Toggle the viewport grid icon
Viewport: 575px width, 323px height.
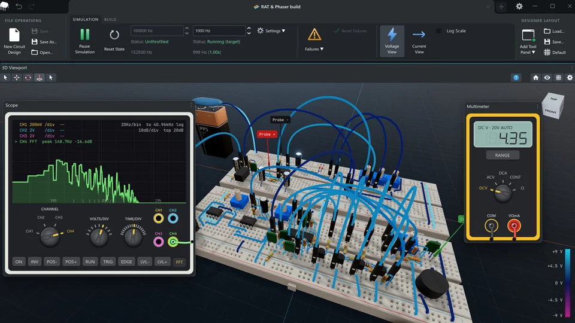(558, 78)
